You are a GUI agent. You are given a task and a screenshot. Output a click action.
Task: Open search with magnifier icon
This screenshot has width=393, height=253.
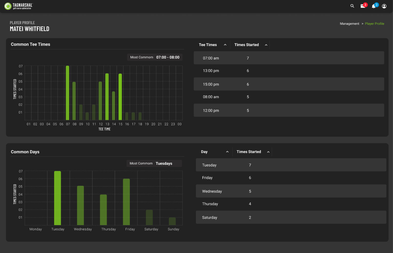(352, 6)
